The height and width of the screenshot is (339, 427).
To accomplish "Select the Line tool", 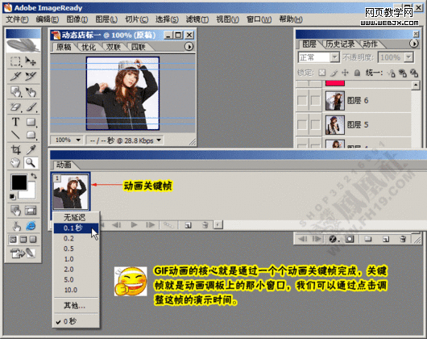I will pyautogui.click(x=15, y=135).
